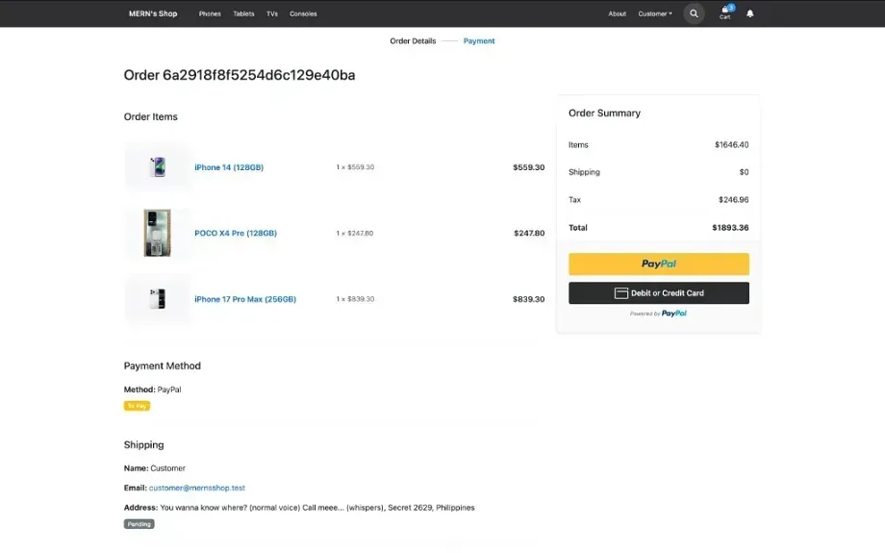885x553 pixels.
Task: Click the 1 x $247.80 quantity text
Action: pos(354,233)
